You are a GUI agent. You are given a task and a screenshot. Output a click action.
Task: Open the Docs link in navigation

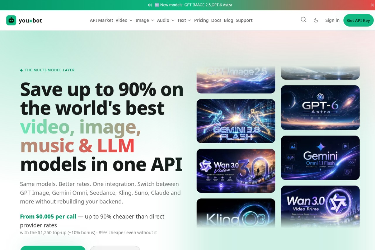point(216,20)
